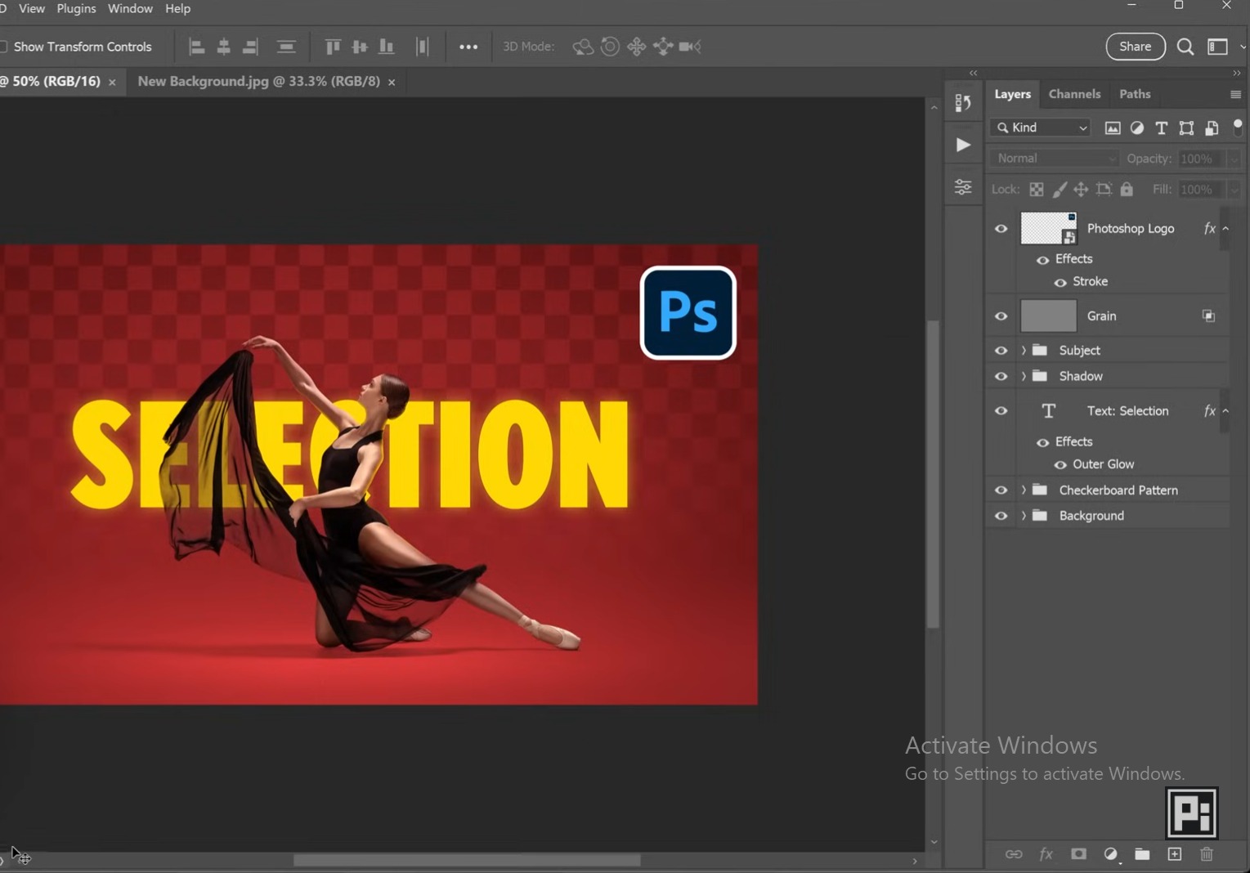This screenshot has width=1250, height=873.
Task: Click the add layer mask icon
Action: pos(1078,854)
